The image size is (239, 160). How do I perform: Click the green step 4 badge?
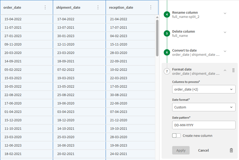click(167, 14)
